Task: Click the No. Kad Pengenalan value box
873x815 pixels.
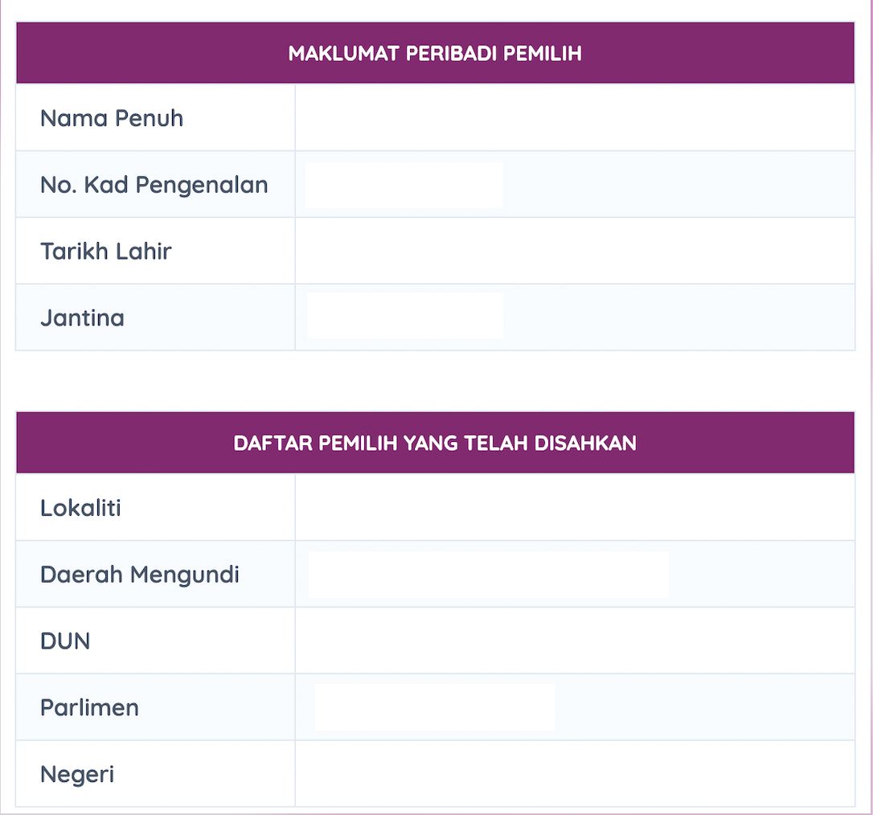Action: click(x=404, y=185)
